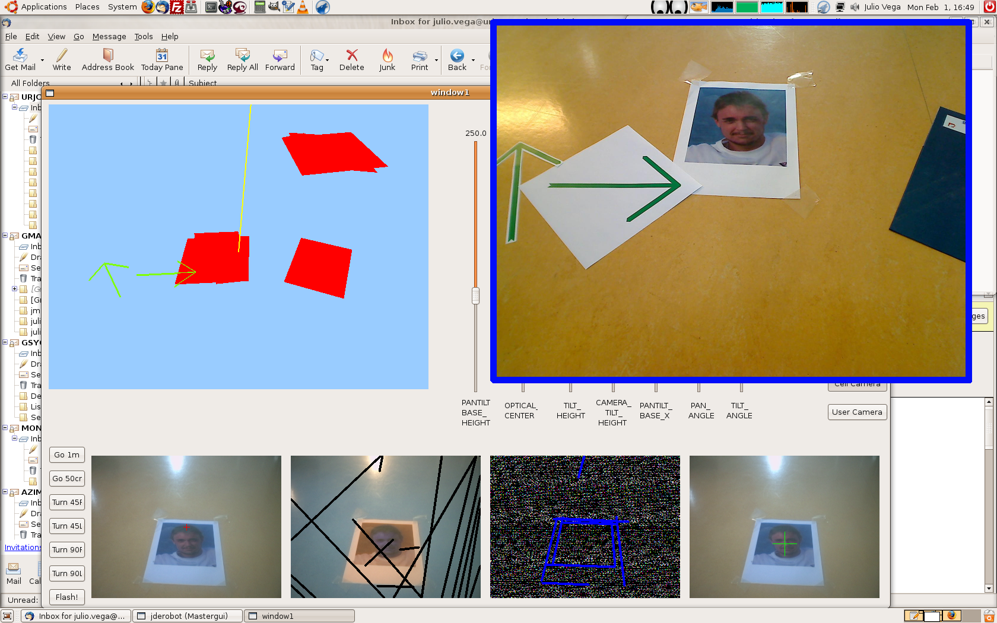Viewport: 997px width, 623px height.
Task: Collapse the MON account tree node
Action: pyautogui.click(x=5, y=428)
